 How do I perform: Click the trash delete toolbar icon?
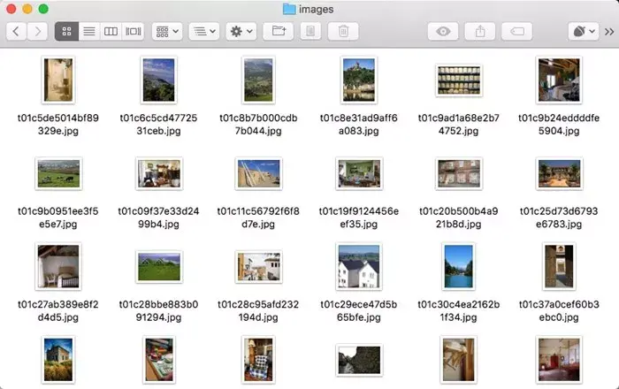click(343, 31)
